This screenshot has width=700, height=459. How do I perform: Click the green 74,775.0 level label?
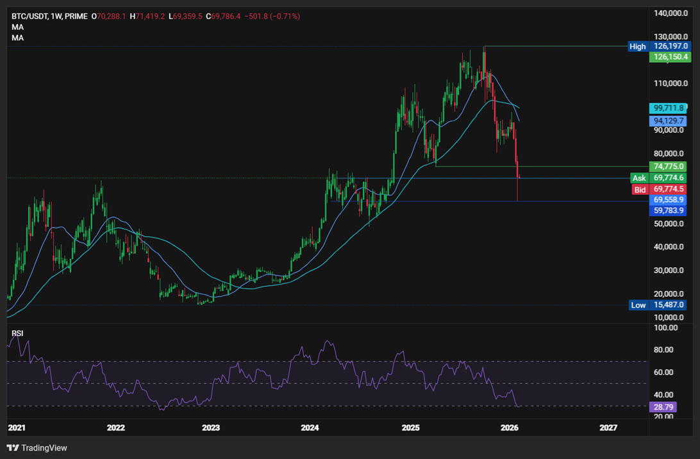tap(669, 166)
